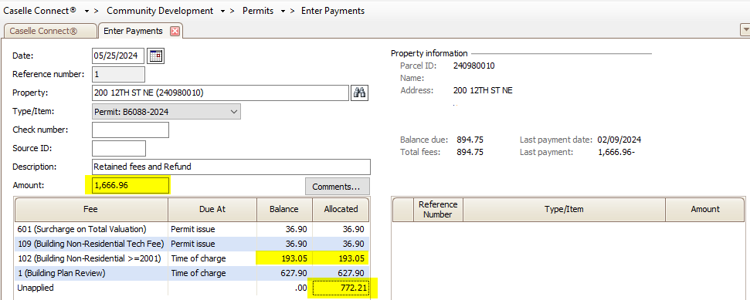Close the Enter Payments tab
Viewport: 750px width, 300px height.
(x=175, y=31)
